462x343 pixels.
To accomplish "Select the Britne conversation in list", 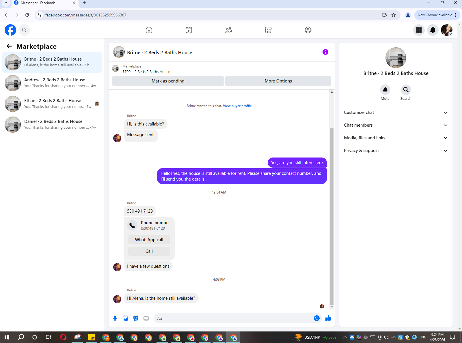I will pos(52,62).
